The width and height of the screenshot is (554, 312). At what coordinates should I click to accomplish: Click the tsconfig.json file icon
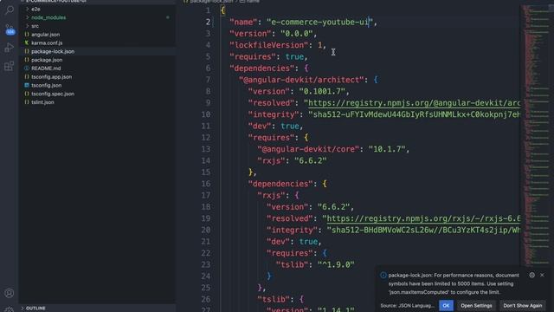(x=27, y=85)
